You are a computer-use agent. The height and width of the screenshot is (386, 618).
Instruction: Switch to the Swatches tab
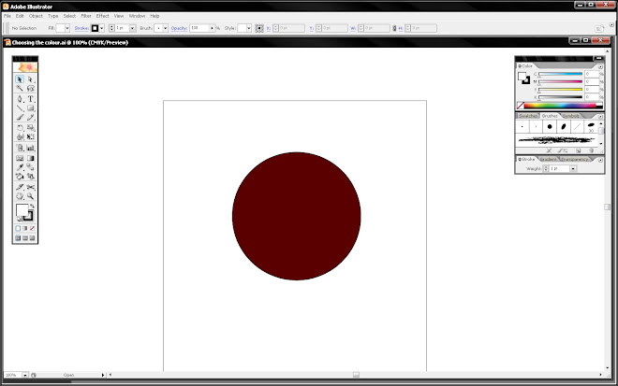tap(528, 116)
